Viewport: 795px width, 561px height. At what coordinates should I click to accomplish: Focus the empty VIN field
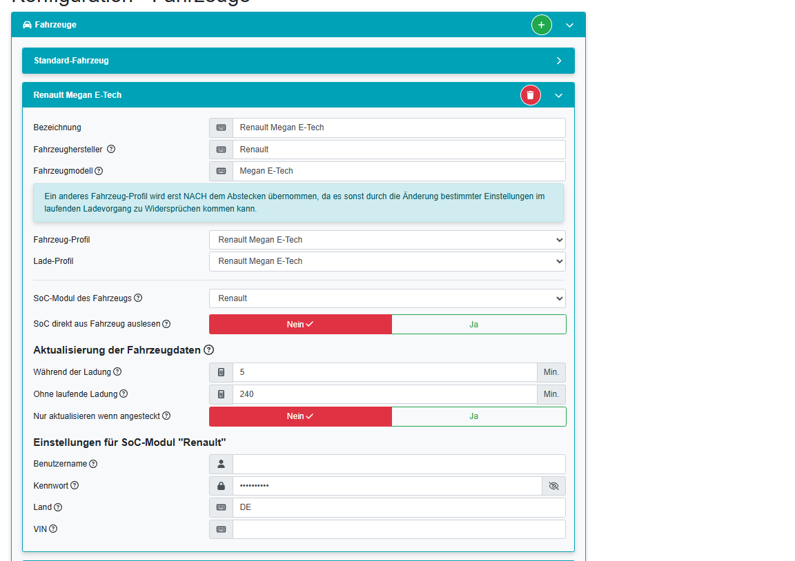click(x=399, y=529)
